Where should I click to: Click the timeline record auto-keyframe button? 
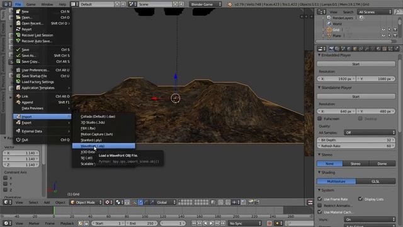pos(269,223)
